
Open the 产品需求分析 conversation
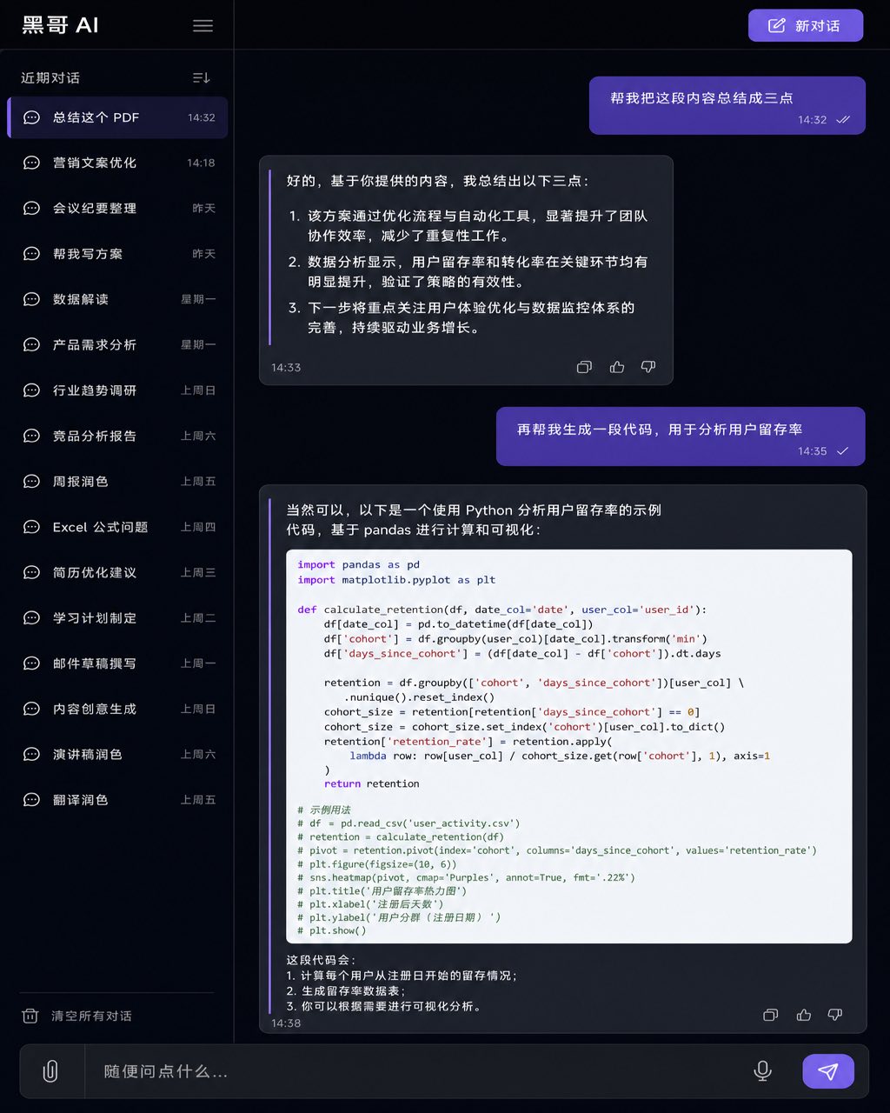pos(117,345)
